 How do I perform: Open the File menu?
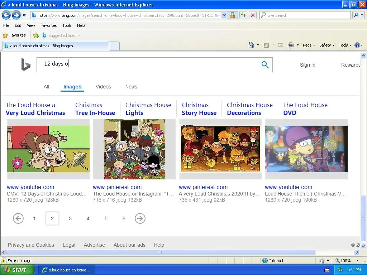pos(6,25)
